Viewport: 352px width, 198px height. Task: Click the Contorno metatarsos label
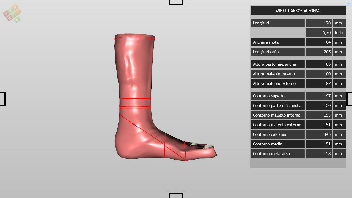click(x=277, y=154)
